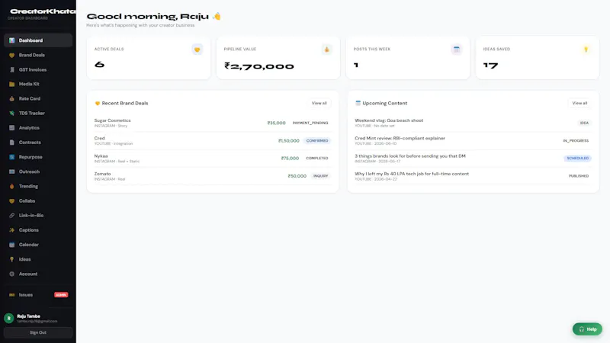Click the red ADMIN badge
This screenshot has height=343, width=610.
[61, 295]
